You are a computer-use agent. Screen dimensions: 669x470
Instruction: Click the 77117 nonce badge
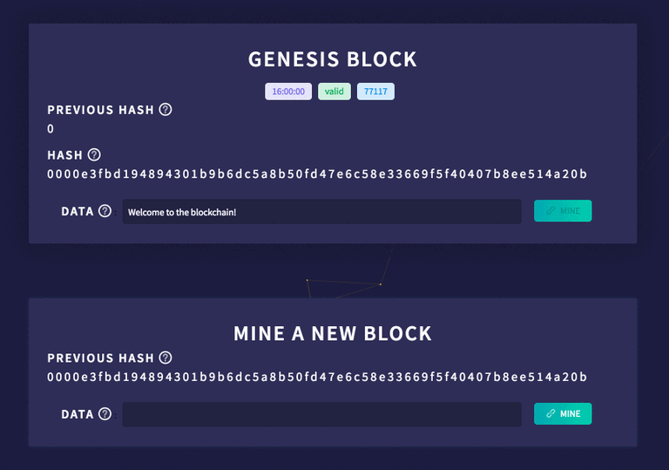(375, 92)
